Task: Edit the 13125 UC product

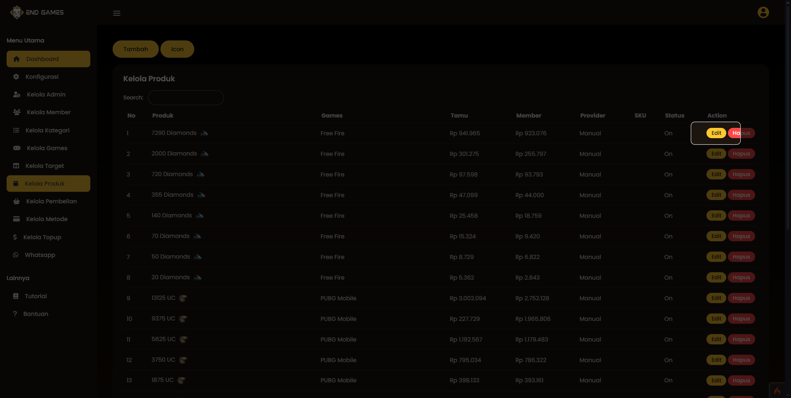Action: click(716, 298)
